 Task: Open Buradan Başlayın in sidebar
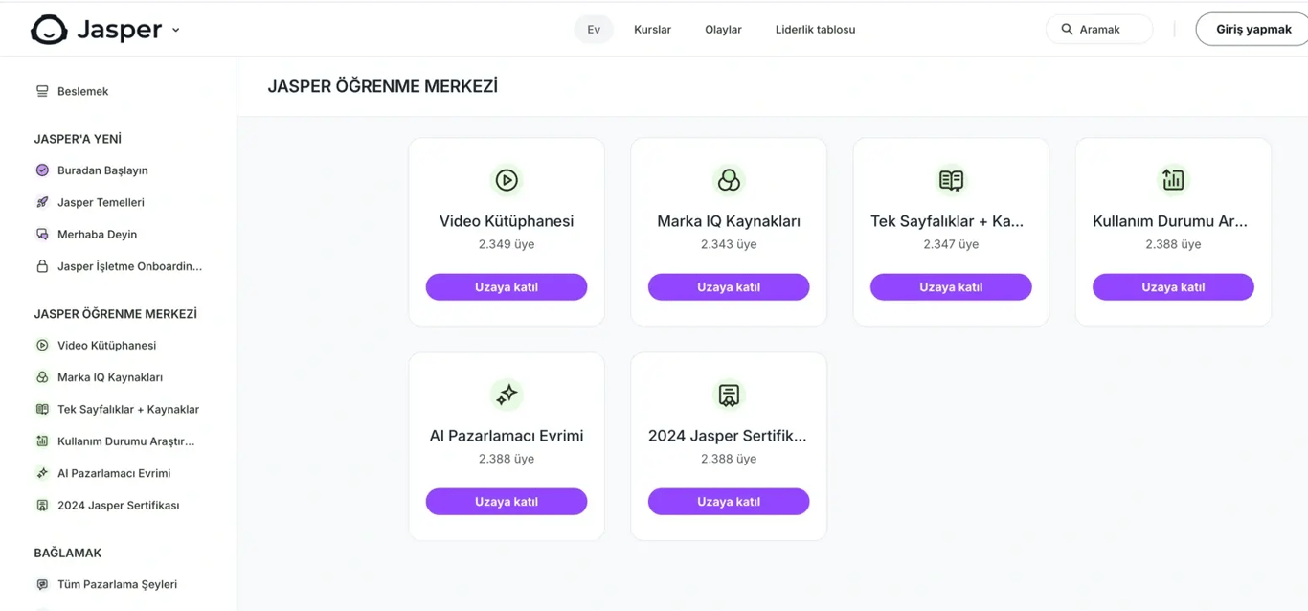(102, 170)
